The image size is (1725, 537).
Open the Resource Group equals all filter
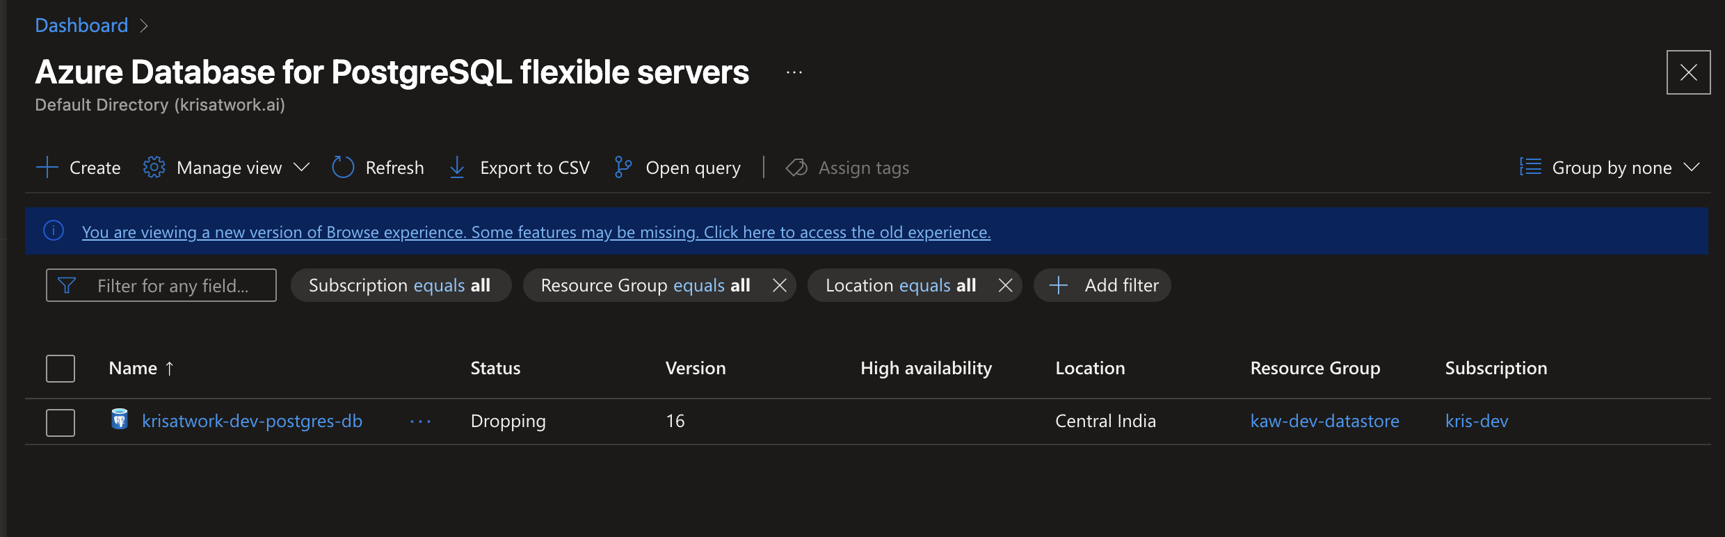(645, 285)
